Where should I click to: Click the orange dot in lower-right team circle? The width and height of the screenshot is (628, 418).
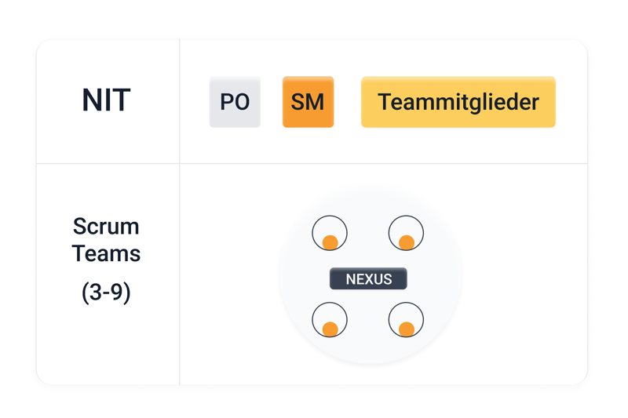[407, 329]
